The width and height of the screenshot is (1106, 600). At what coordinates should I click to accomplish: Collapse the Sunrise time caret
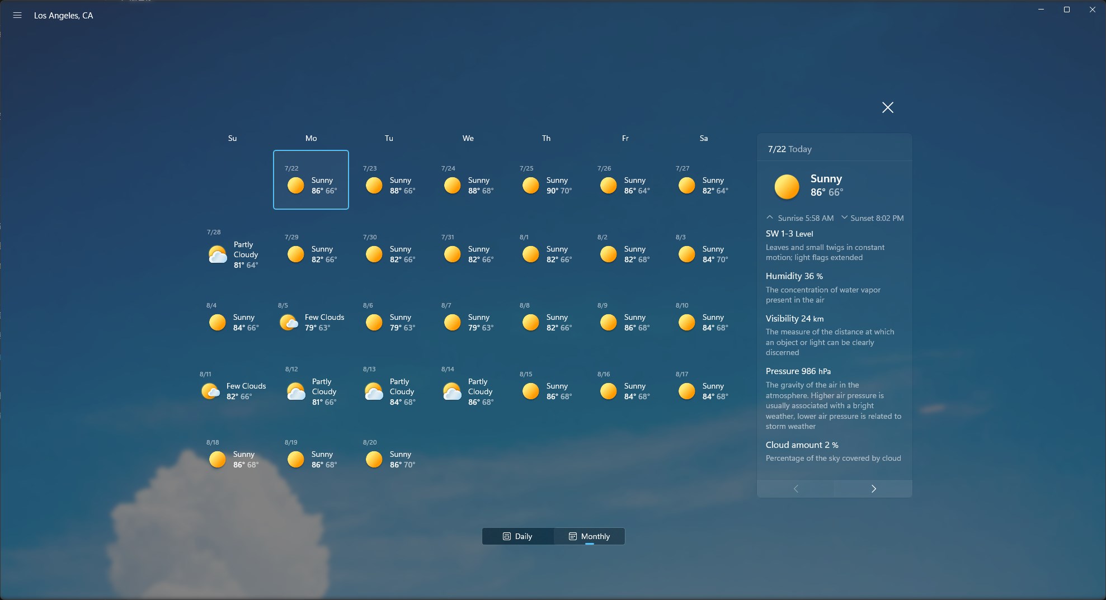click(x=769, y=217)
